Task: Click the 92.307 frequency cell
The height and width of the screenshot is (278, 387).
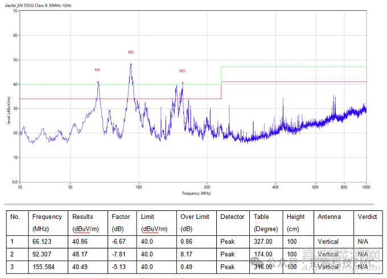Action: pyautogui.click(x=43, y=254)
